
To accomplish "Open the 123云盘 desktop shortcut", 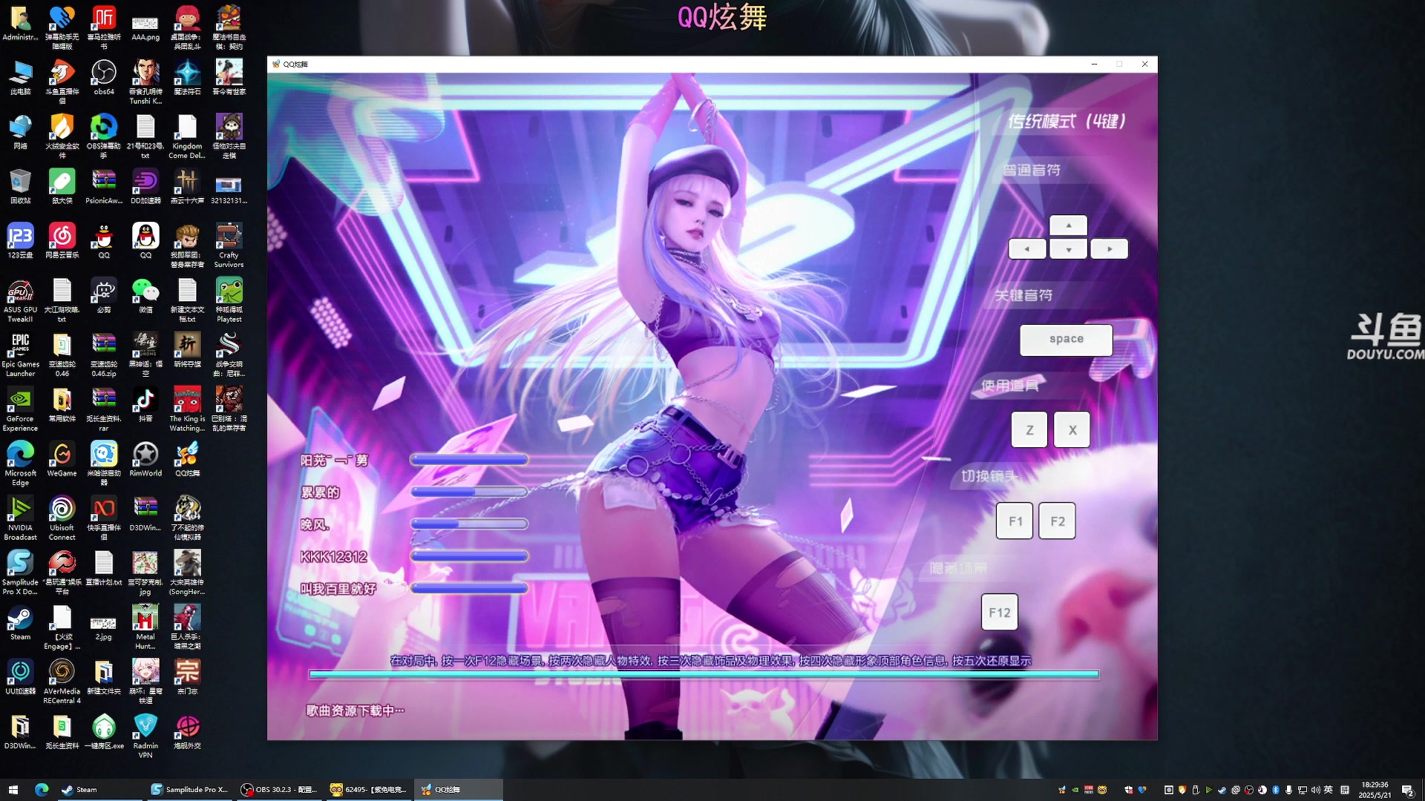I will click(20, 240).
